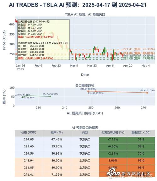
Task: Select the 'Apr 6' date tick
Action: 110,66
